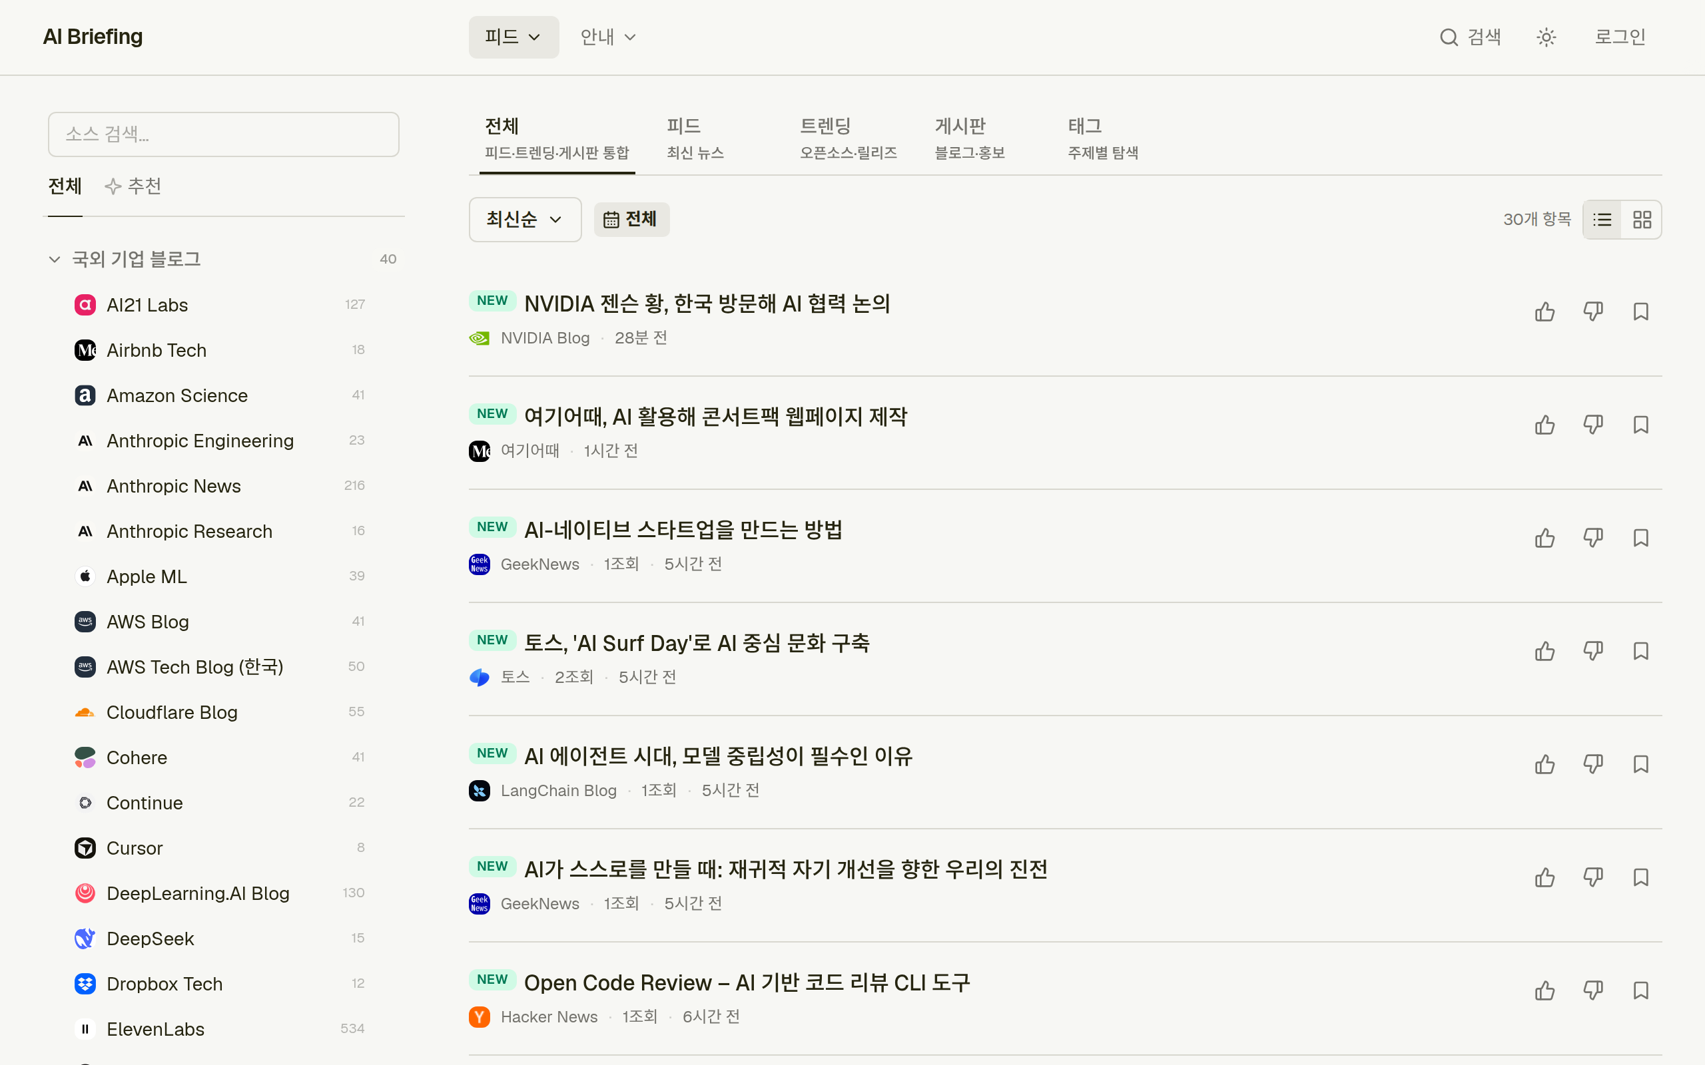Like the 여기어때 콘서트팩 article
The image size is (1705, 1065).
(x=1544, y=425)
